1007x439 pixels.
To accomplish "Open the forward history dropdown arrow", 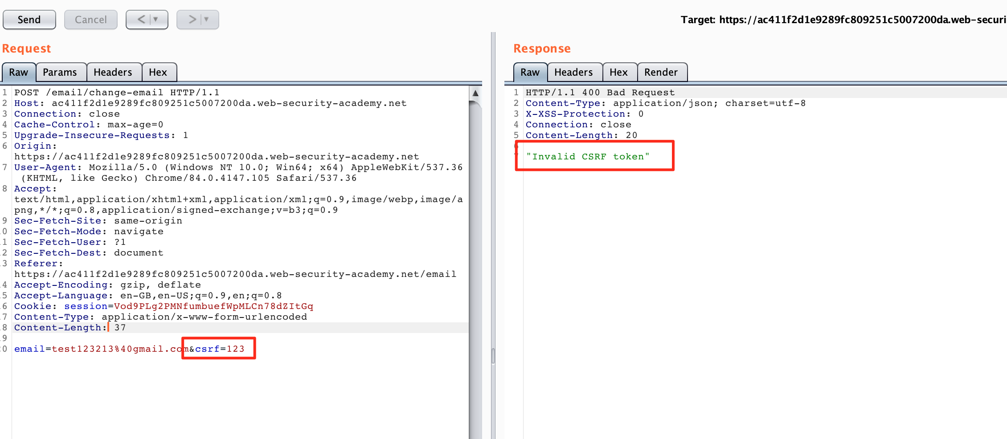I will [207, 20].
